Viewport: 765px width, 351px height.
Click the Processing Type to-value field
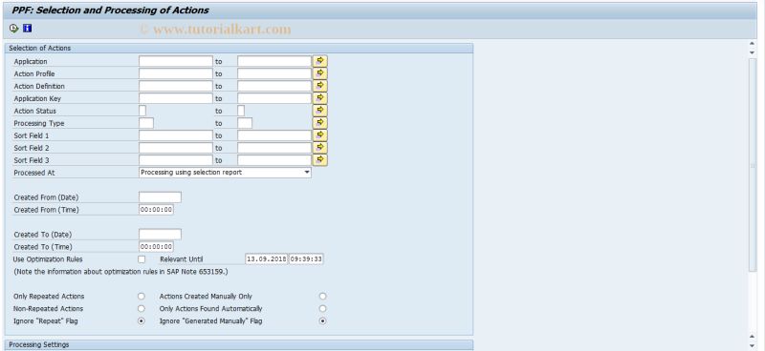(x=245, y=123)
